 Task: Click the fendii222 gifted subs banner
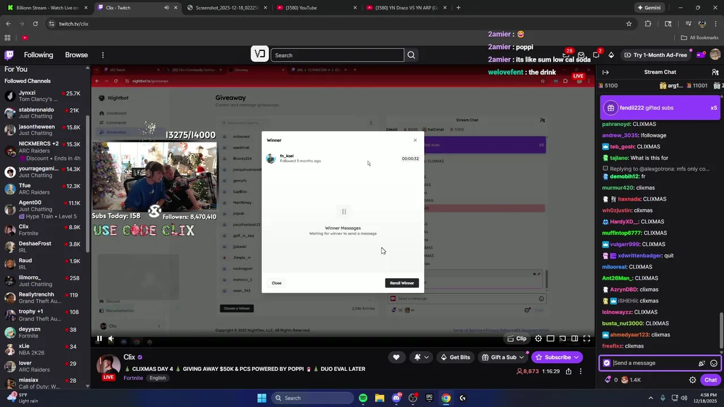click(660, 108)
